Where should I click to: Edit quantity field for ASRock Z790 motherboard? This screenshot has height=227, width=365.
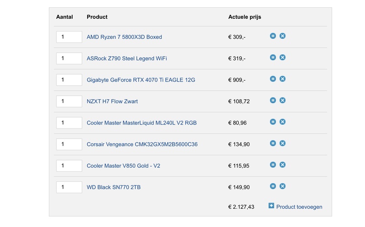click(x=69, y=58)
